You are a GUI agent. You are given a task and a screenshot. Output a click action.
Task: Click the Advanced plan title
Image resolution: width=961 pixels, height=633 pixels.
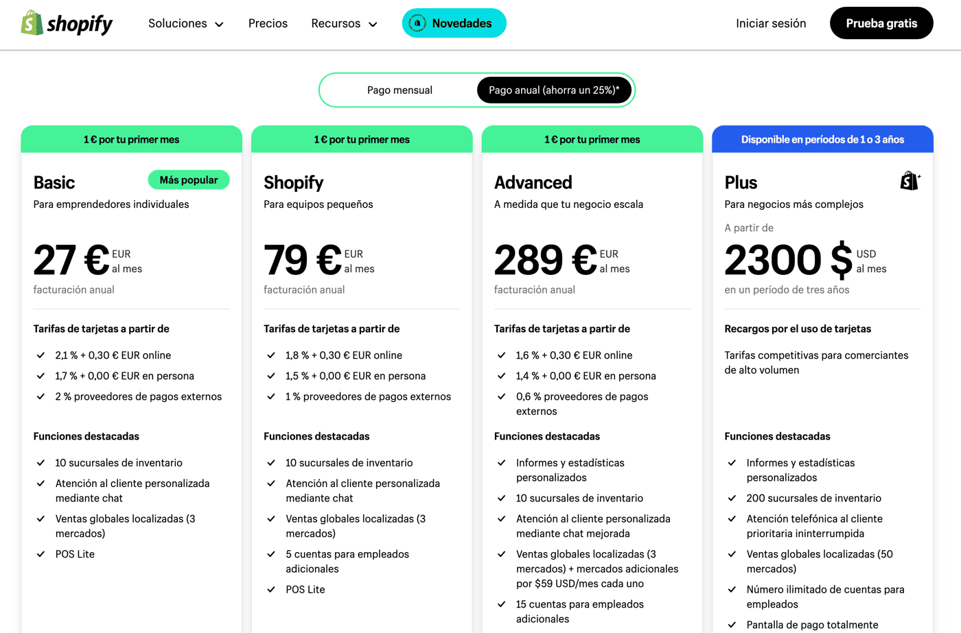click(x=533, y=182)
